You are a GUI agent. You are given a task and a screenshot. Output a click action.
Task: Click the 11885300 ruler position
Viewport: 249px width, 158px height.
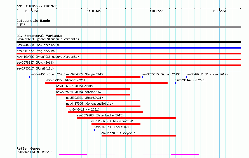click(31, 11)
